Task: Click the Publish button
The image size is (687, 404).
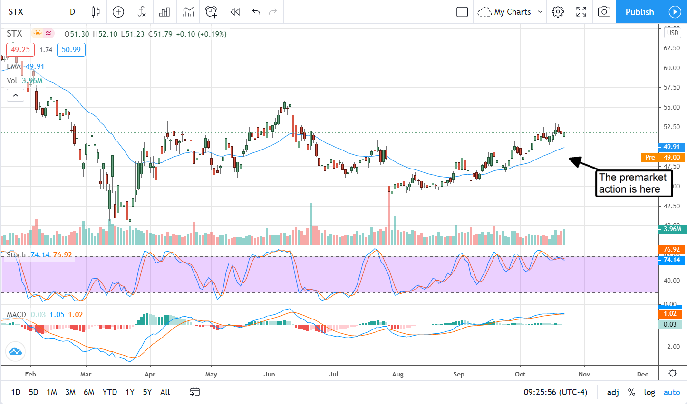Action: tap(639, 12)
